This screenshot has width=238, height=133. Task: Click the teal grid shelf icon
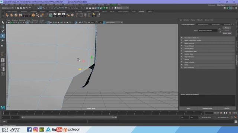coord(51,15)
